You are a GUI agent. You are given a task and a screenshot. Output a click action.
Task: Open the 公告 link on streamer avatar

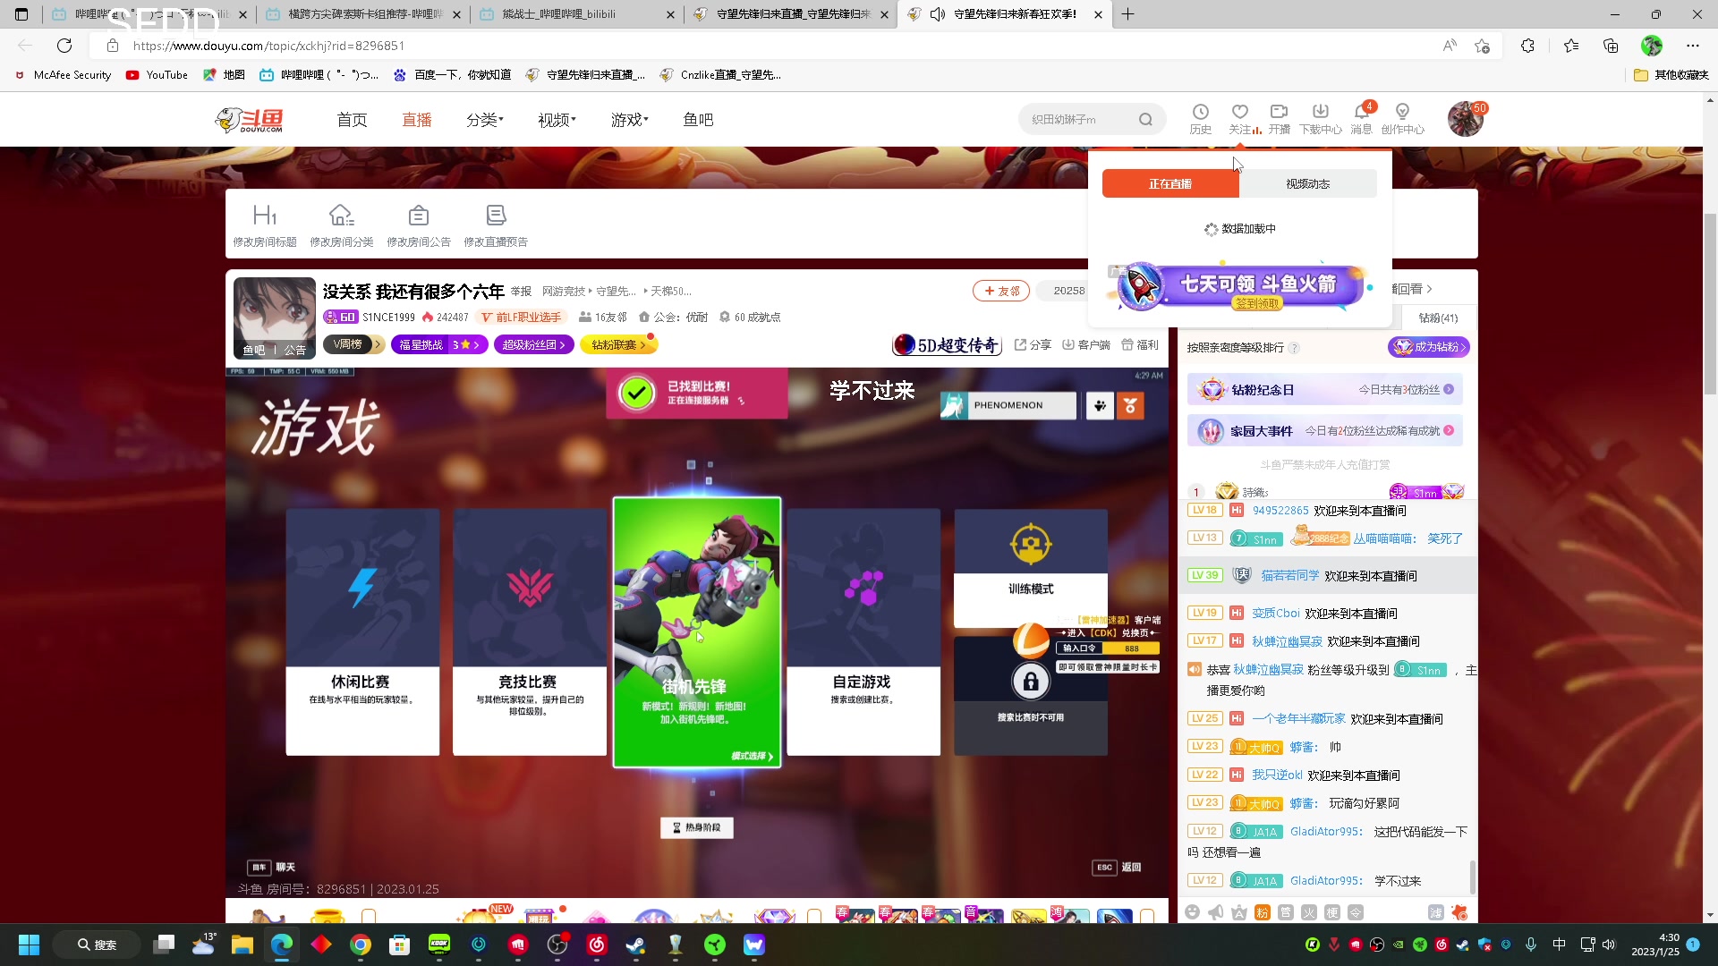pyautogui.click(x=295, y=350)
